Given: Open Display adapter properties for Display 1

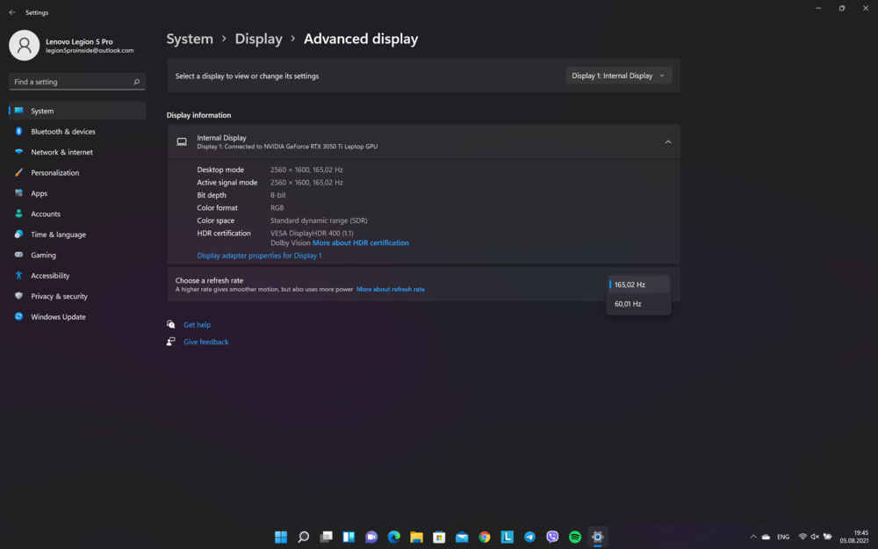Looking at the screenshot, I should (x=259, y=256).
